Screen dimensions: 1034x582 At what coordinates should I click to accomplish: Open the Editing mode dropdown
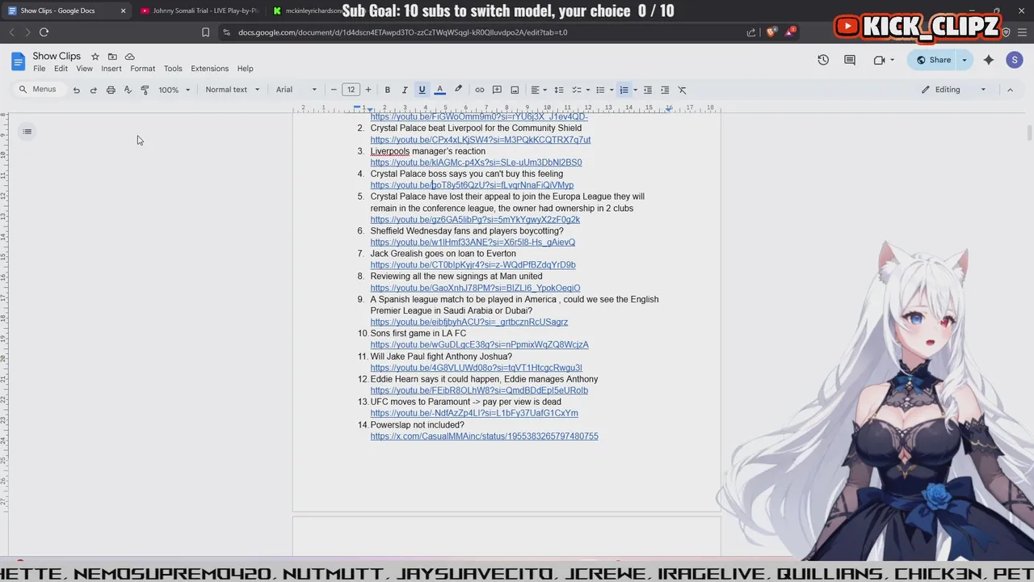coord(954,90)
